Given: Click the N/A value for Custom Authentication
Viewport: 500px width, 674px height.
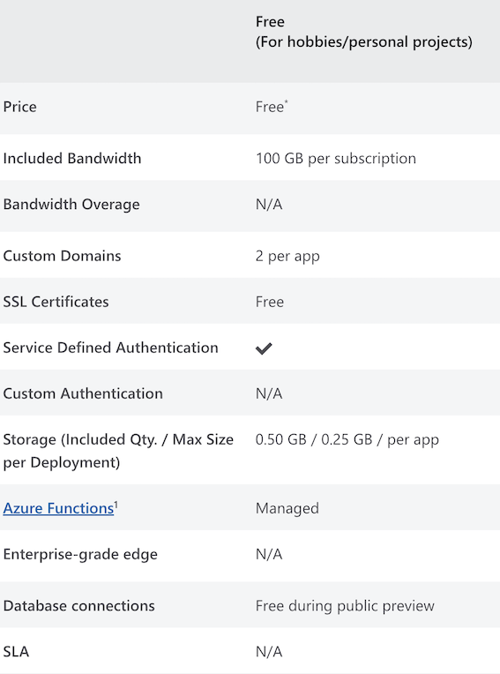Looking at the screenshot, I should coord(269,393).
